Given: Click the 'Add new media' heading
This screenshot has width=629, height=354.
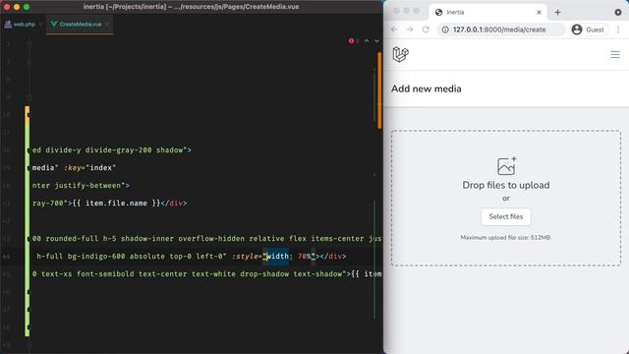Looking at the screenshot, I should click(426, 88).
